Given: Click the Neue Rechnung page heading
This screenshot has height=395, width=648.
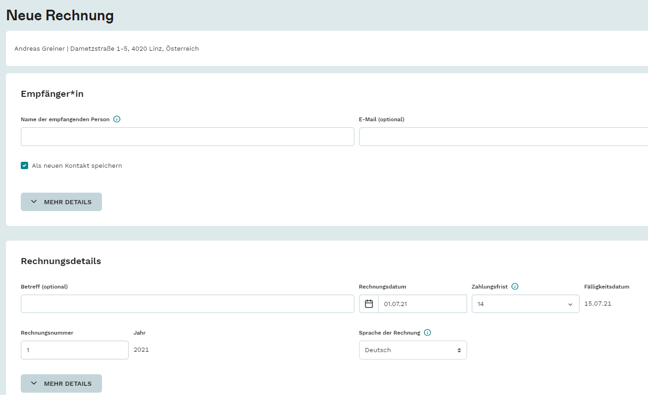Looking at the screenshot, I should [60, 15].
